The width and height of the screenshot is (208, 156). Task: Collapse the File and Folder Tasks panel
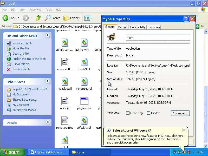tap(48, 35)
